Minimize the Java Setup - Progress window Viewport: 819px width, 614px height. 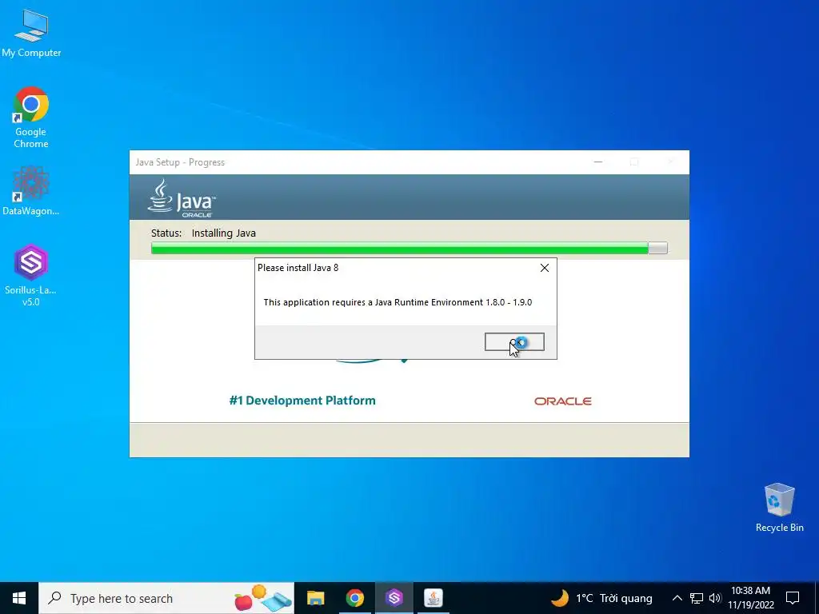[x=598, y=162]
